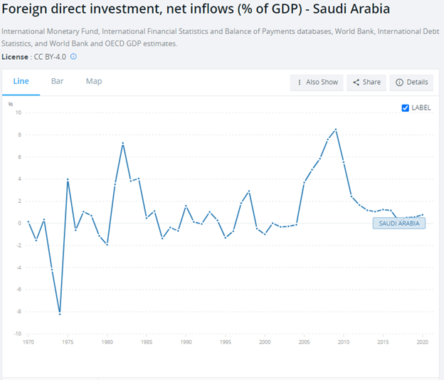Click the SAUDI ARABIA series label

pos(399,223)
